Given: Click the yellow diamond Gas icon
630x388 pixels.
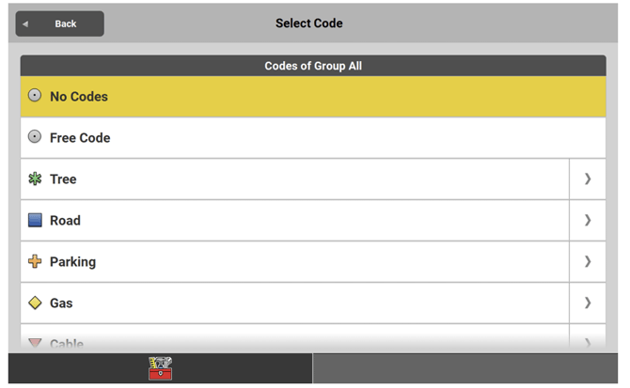Looking at the screenshot, I should (x=35, y=303).
